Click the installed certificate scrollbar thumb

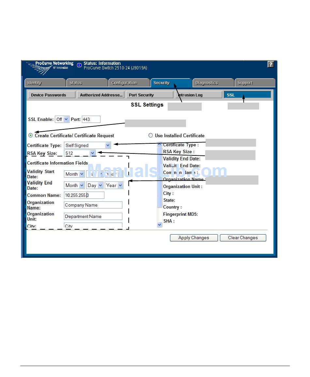click(160, 177)
